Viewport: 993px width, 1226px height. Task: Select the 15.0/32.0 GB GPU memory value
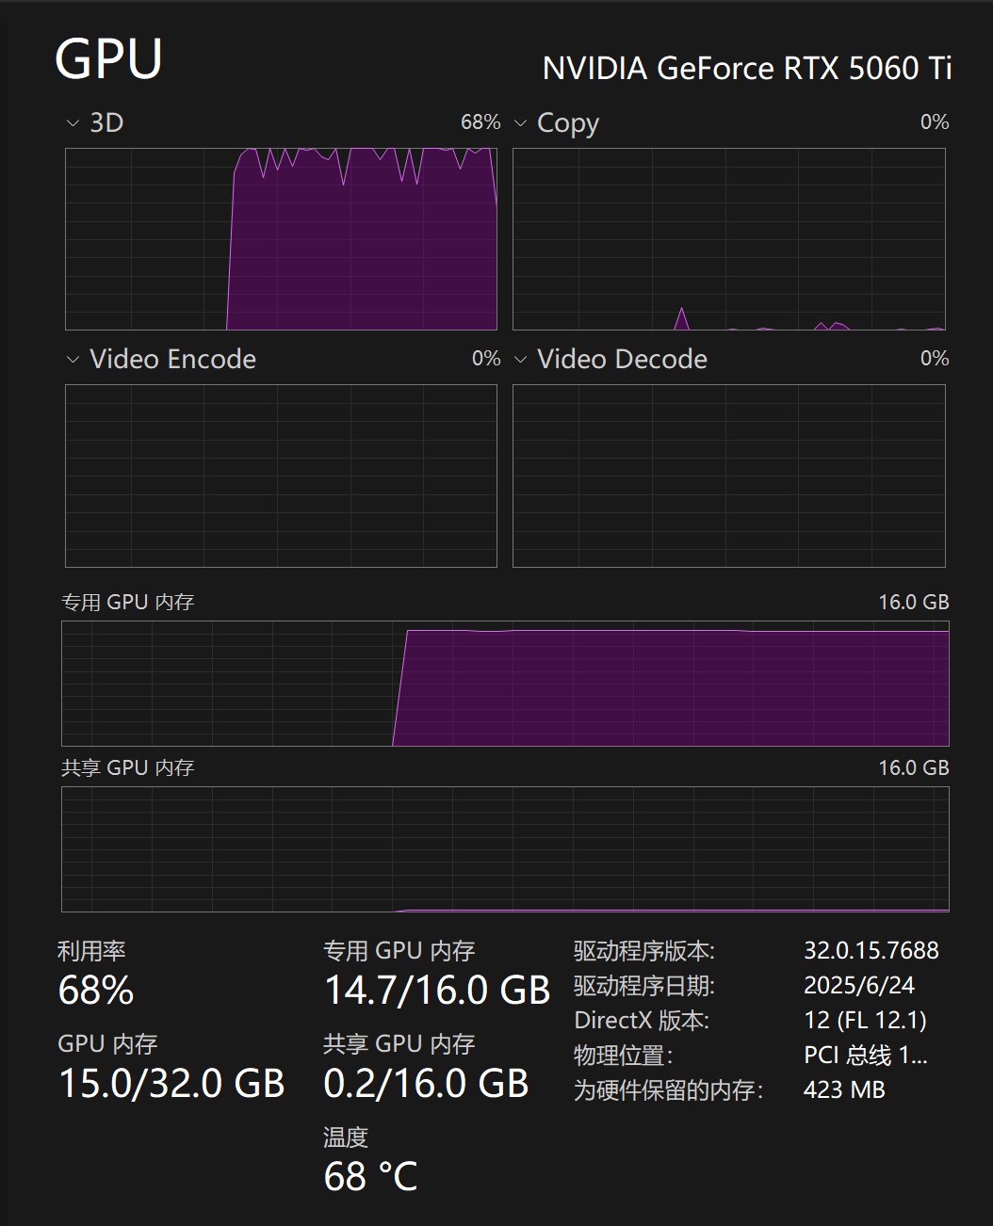tap(171, 1084)
